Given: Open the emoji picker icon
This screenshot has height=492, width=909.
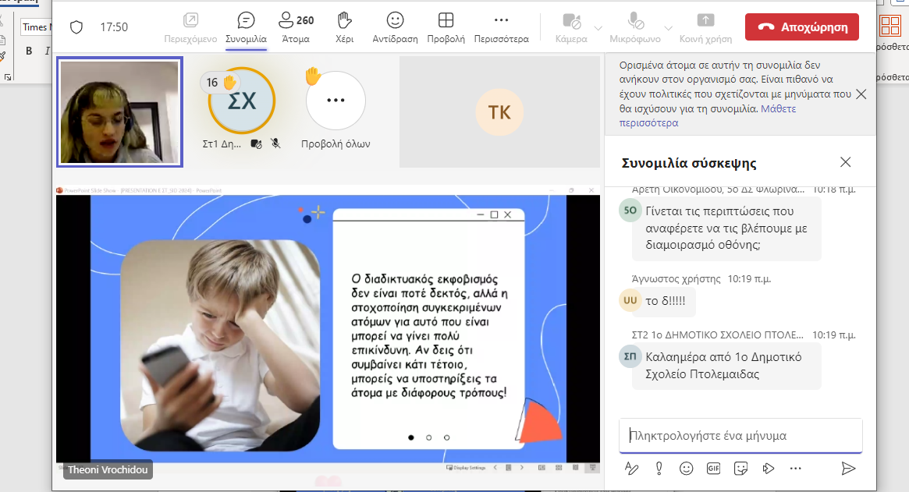Looking at the screenshot, I should [x=687, y=469].
